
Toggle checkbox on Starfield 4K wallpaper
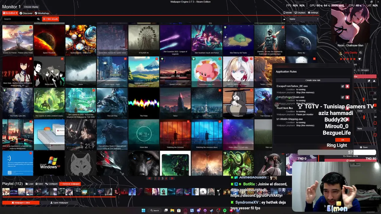pyautogui.click(x=283, y=27)
